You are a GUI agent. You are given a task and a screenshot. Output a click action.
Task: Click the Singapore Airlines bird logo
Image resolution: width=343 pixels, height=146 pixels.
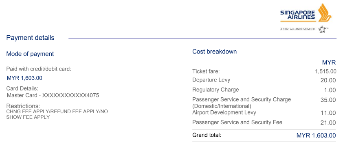tap(325, 12)
